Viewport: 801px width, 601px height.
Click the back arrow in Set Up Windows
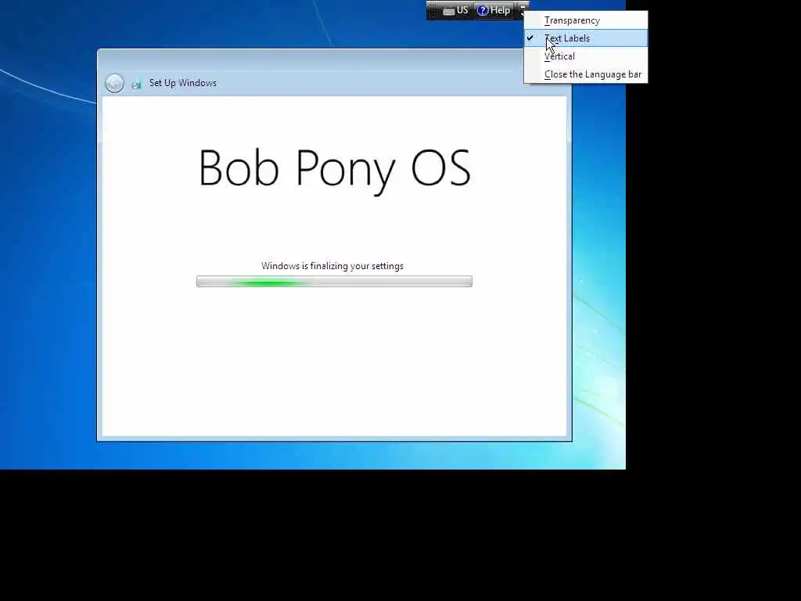tap(114, 83)
